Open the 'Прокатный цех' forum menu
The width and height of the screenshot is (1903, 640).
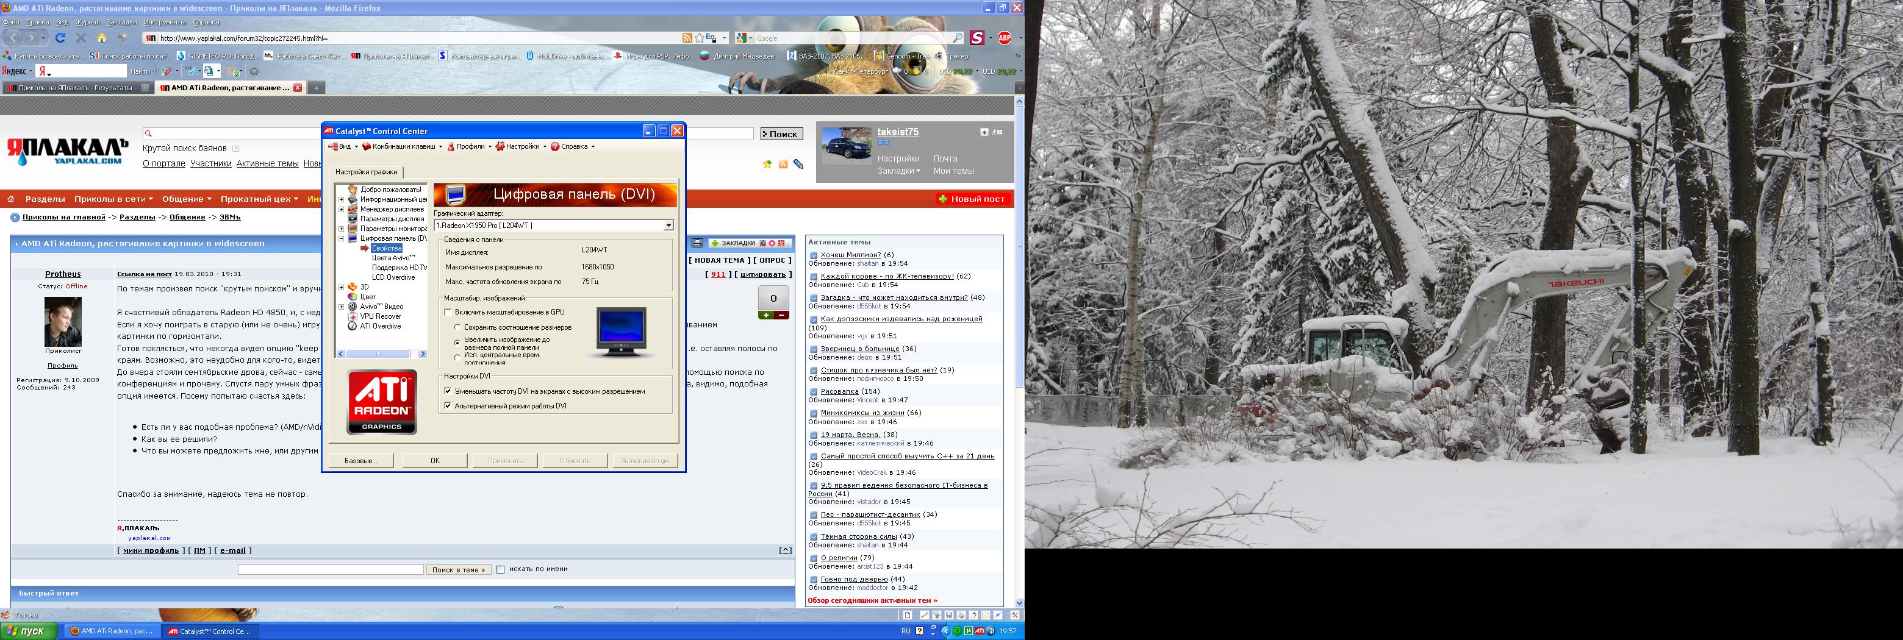[259, 199]
